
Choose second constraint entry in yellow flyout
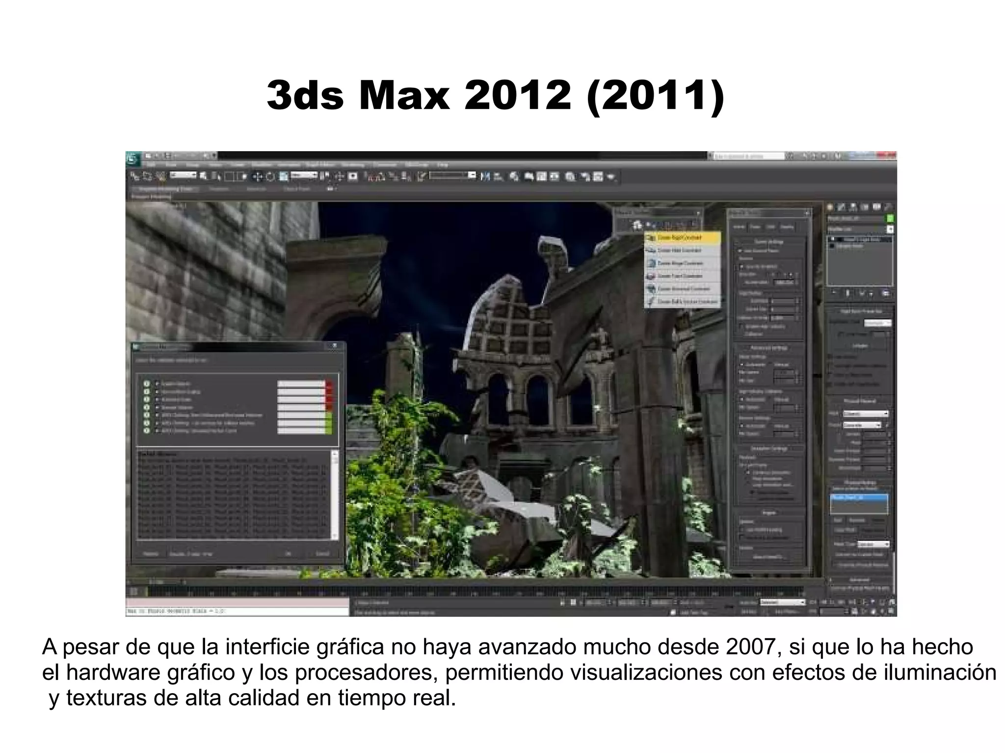[683, 250]
